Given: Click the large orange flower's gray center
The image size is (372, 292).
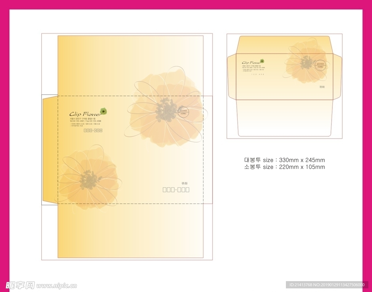Looking at the screenshot, I should point(166,110).
